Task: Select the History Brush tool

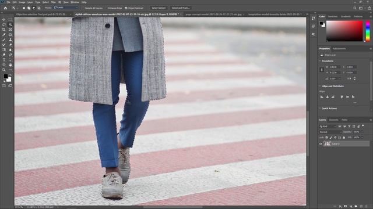Action: click(4, 45)
